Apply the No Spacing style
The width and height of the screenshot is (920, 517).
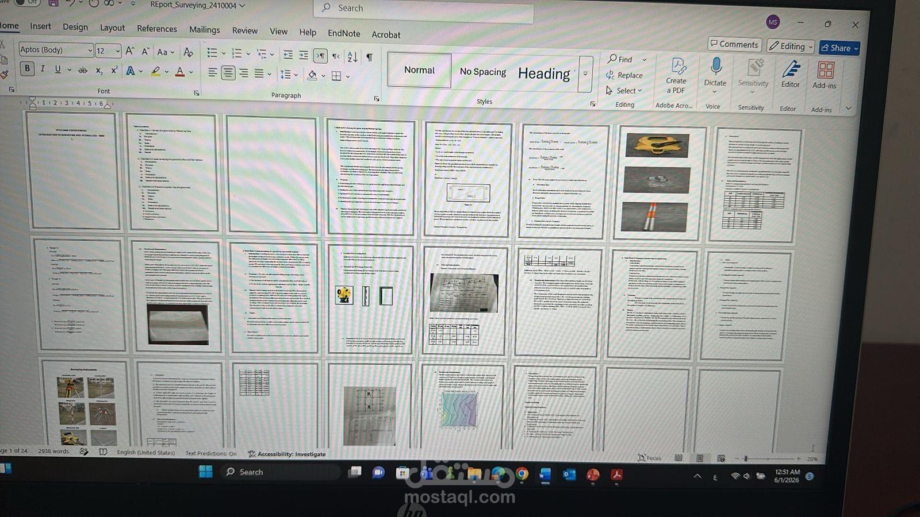tap(482, 72)
